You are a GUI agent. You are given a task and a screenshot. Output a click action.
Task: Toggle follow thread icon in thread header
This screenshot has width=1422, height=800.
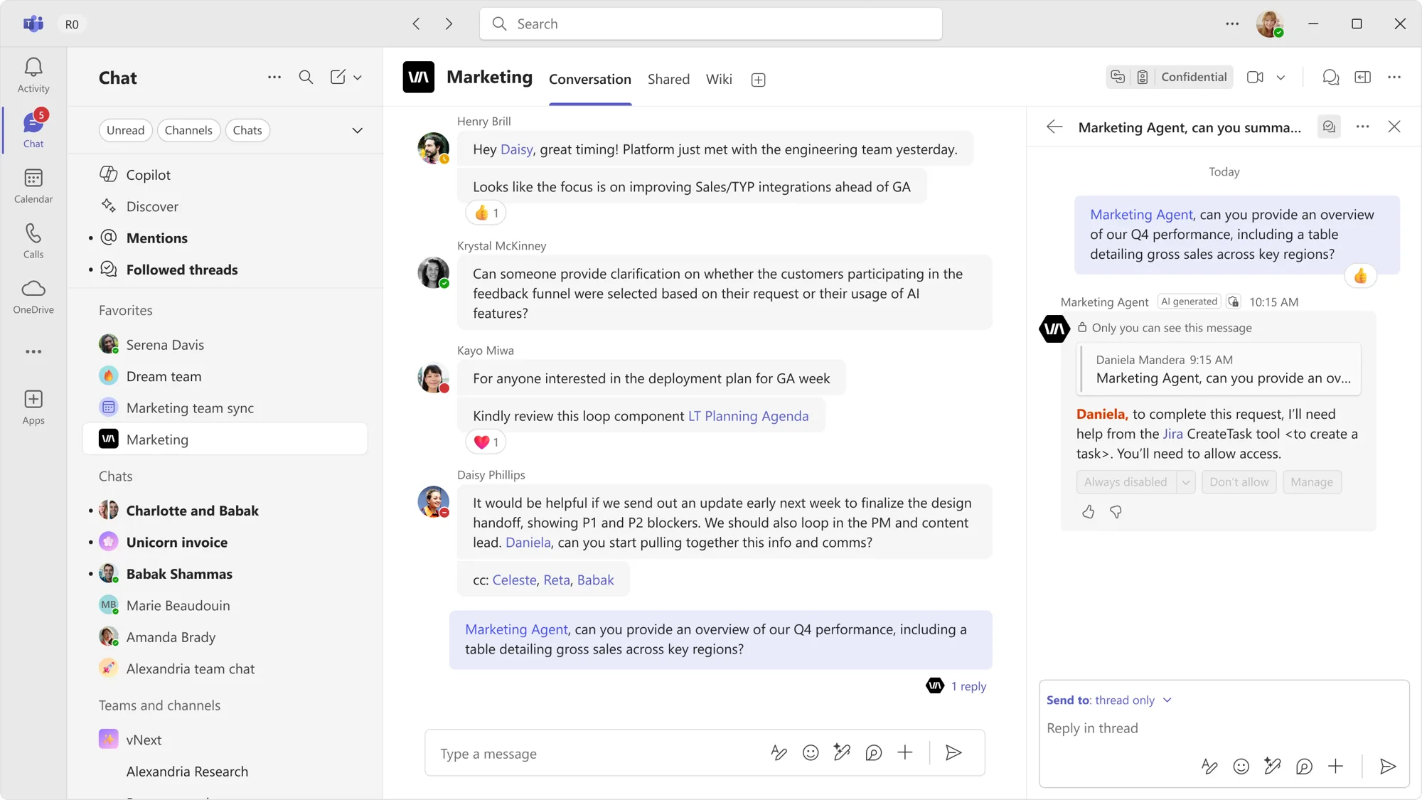(1329, 127)
